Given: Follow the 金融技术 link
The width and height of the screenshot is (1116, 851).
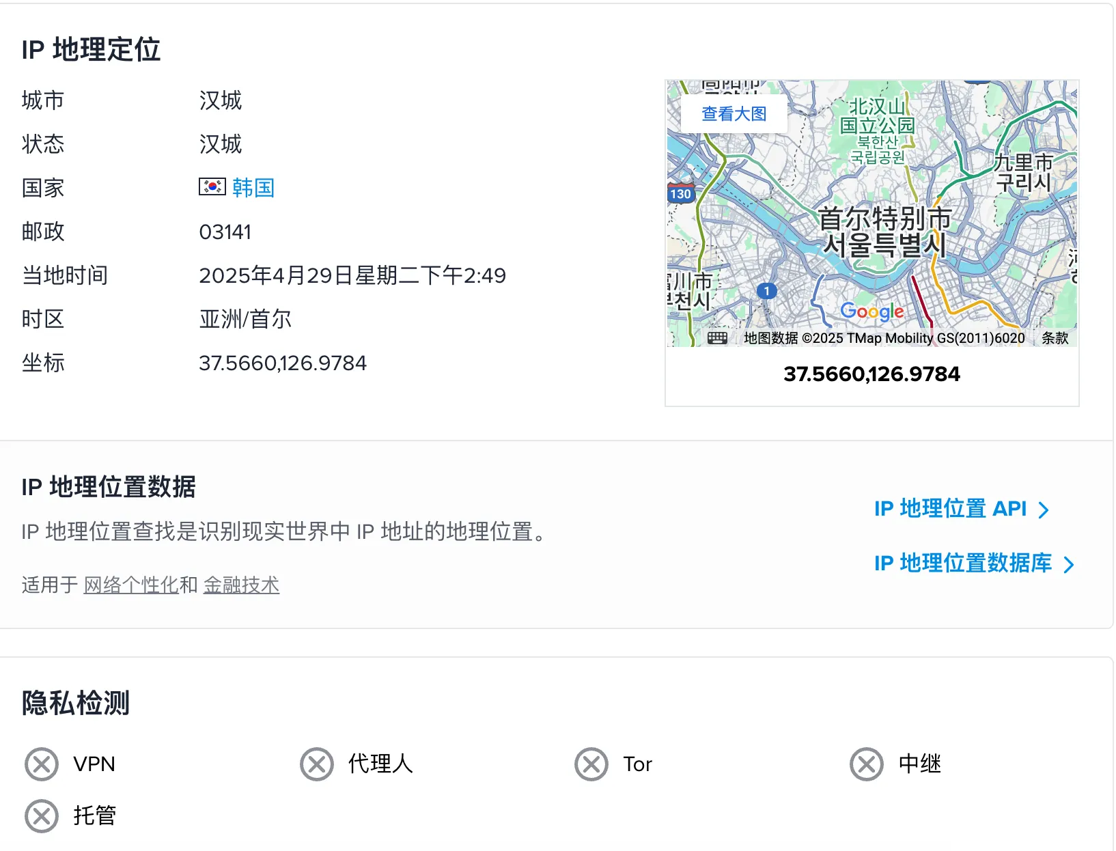Looking at the screenshot, I should point(241,585).
